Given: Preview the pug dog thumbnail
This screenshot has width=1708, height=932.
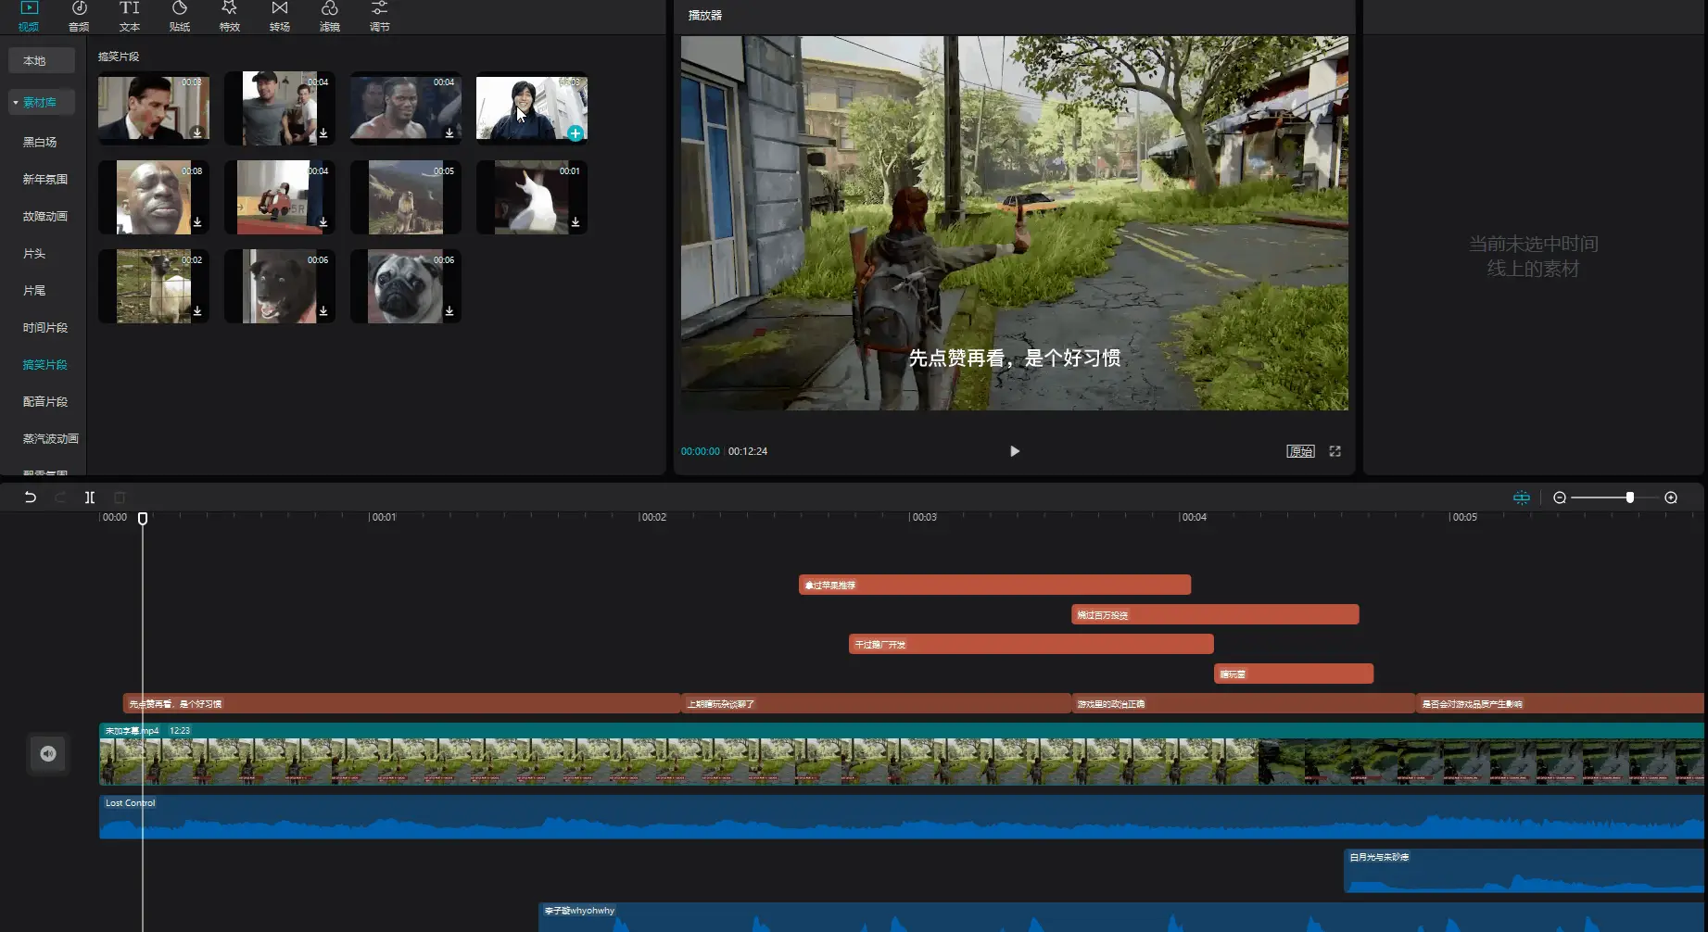Looking at the screenshot, I should pos(406,286).
